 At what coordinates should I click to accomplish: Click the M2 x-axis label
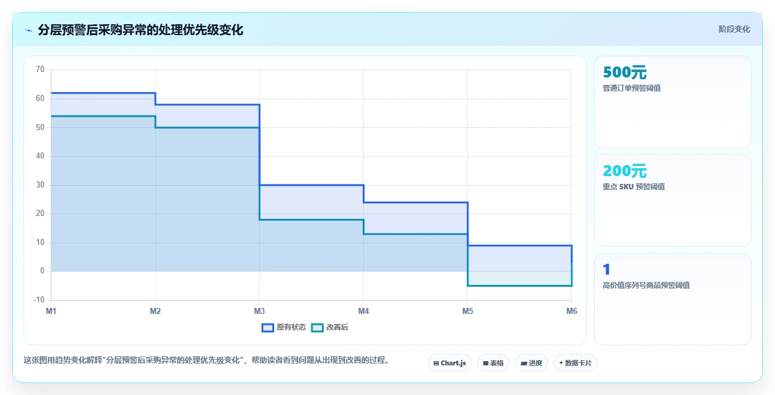pos(155,312)
